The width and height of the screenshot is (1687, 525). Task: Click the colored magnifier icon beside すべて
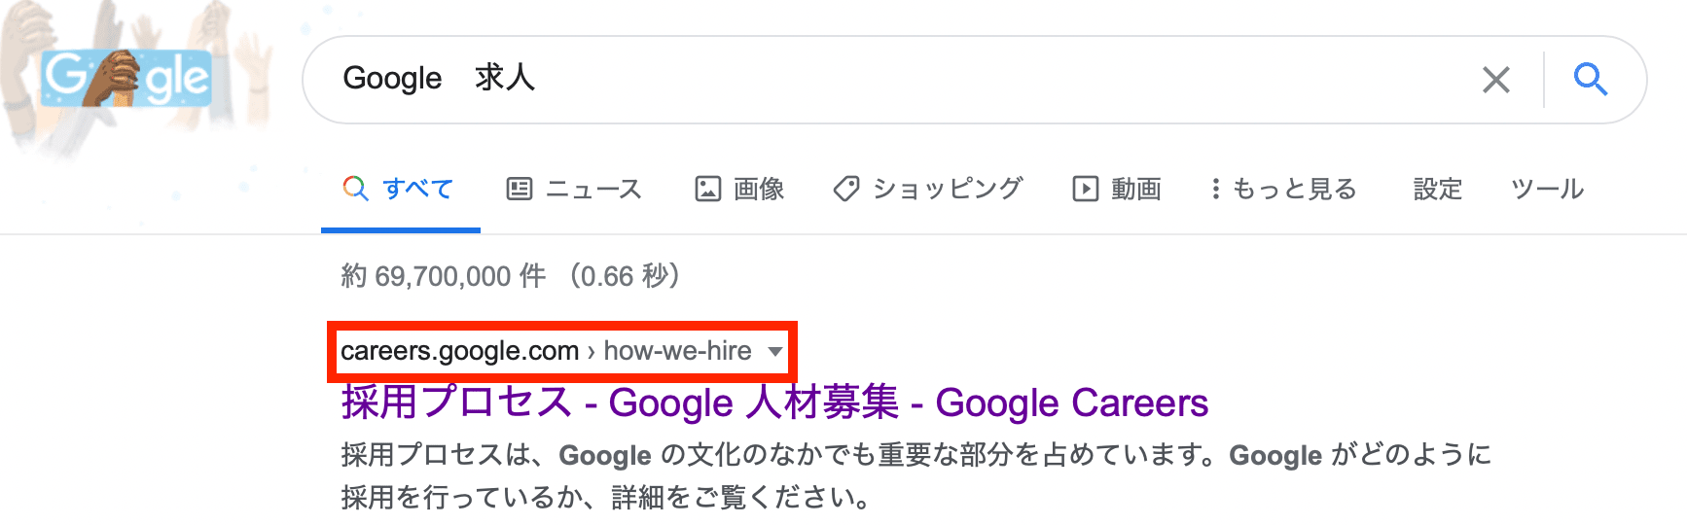[x=356, y=189]
